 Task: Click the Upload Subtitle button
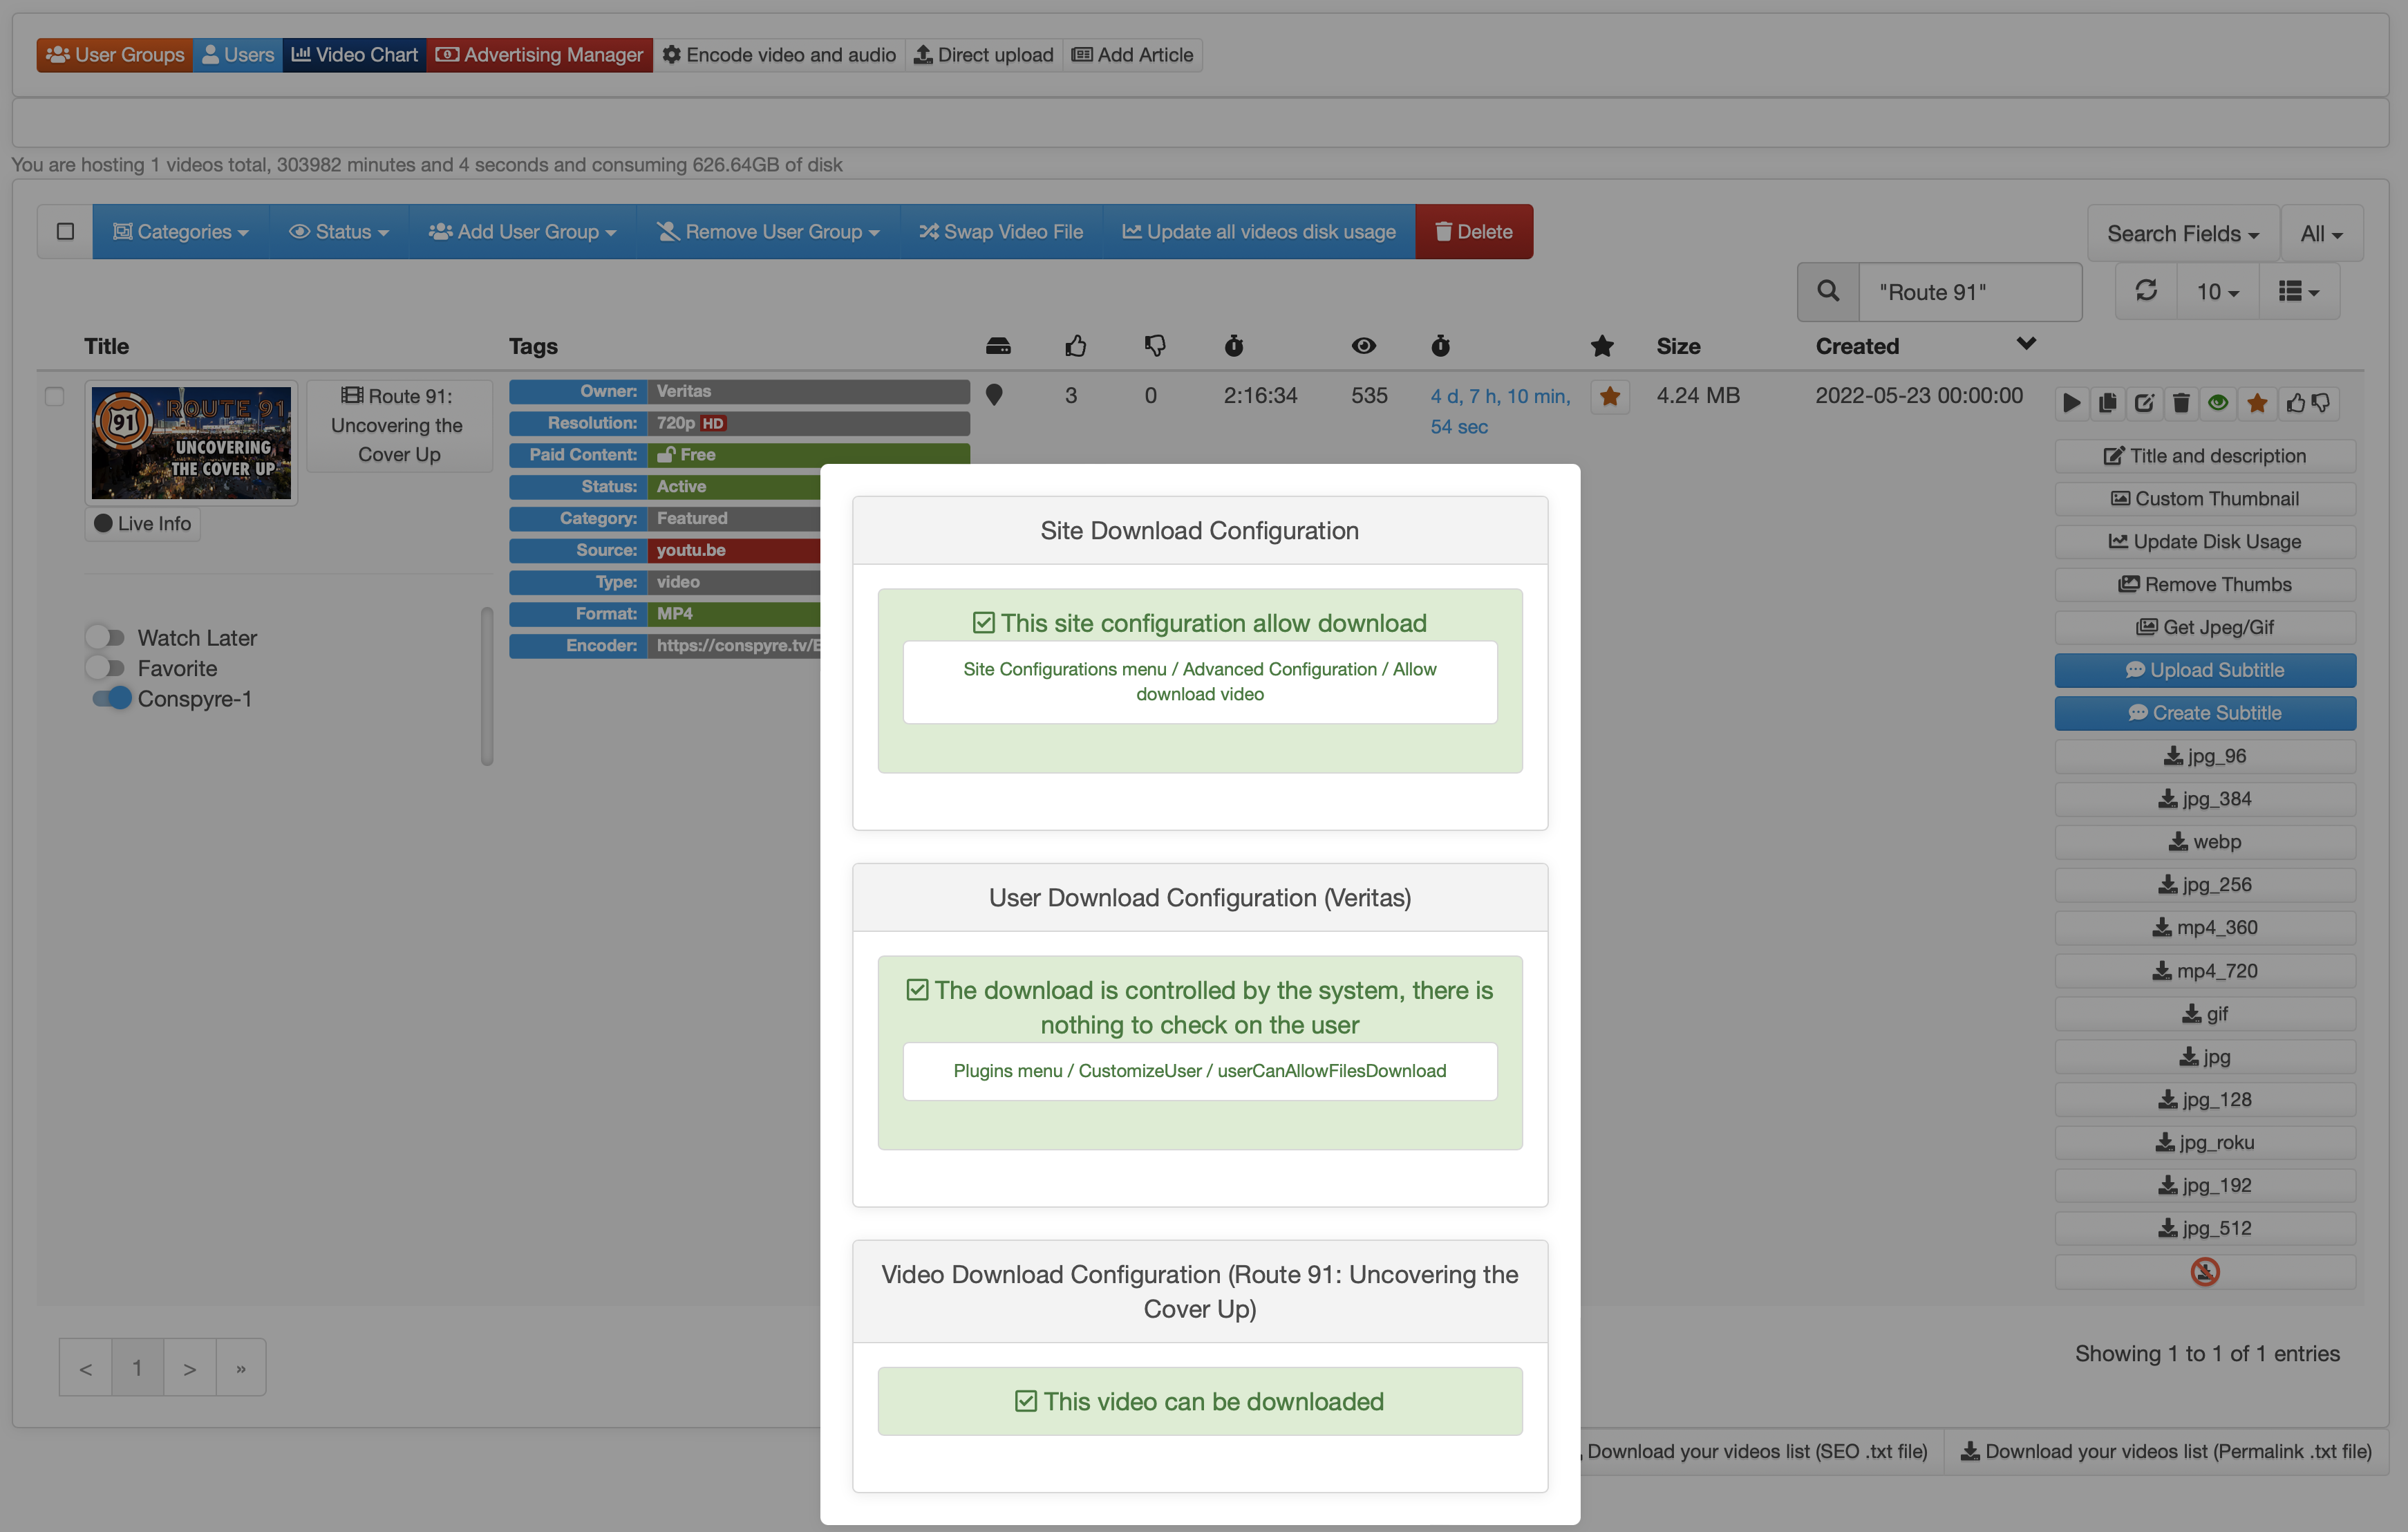tap(2205, 670)
